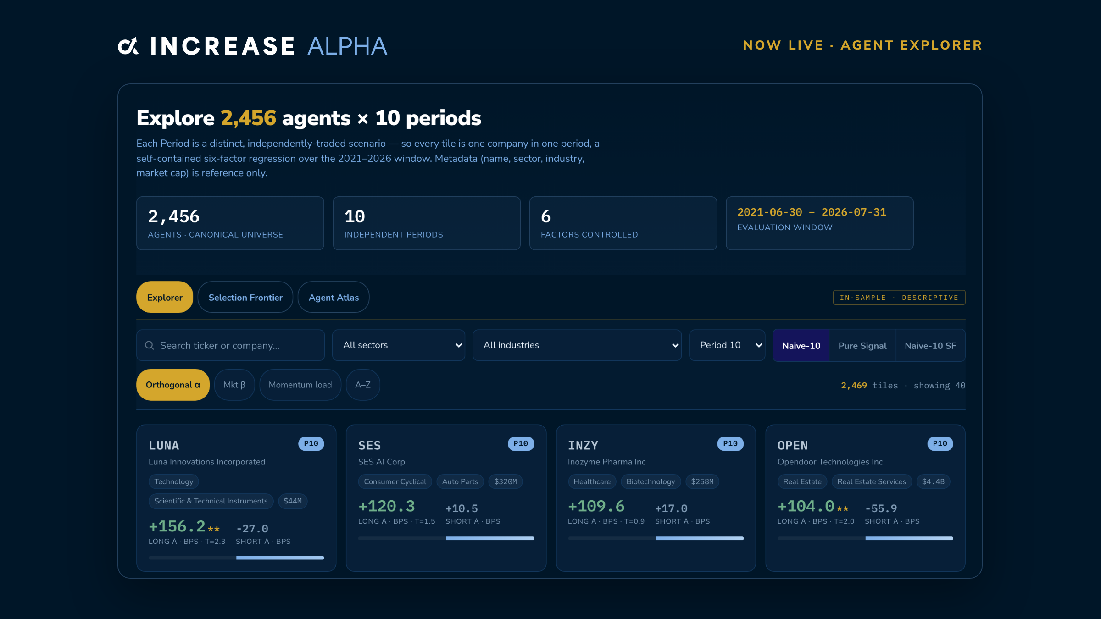Click the P10 badge on the SES tile

pos(521,443)
